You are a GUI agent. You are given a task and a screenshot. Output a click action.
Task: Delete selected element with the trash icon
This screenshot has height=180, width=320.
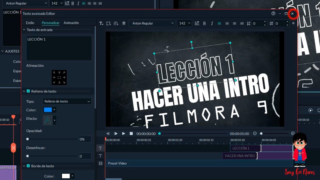click(124, 23)
